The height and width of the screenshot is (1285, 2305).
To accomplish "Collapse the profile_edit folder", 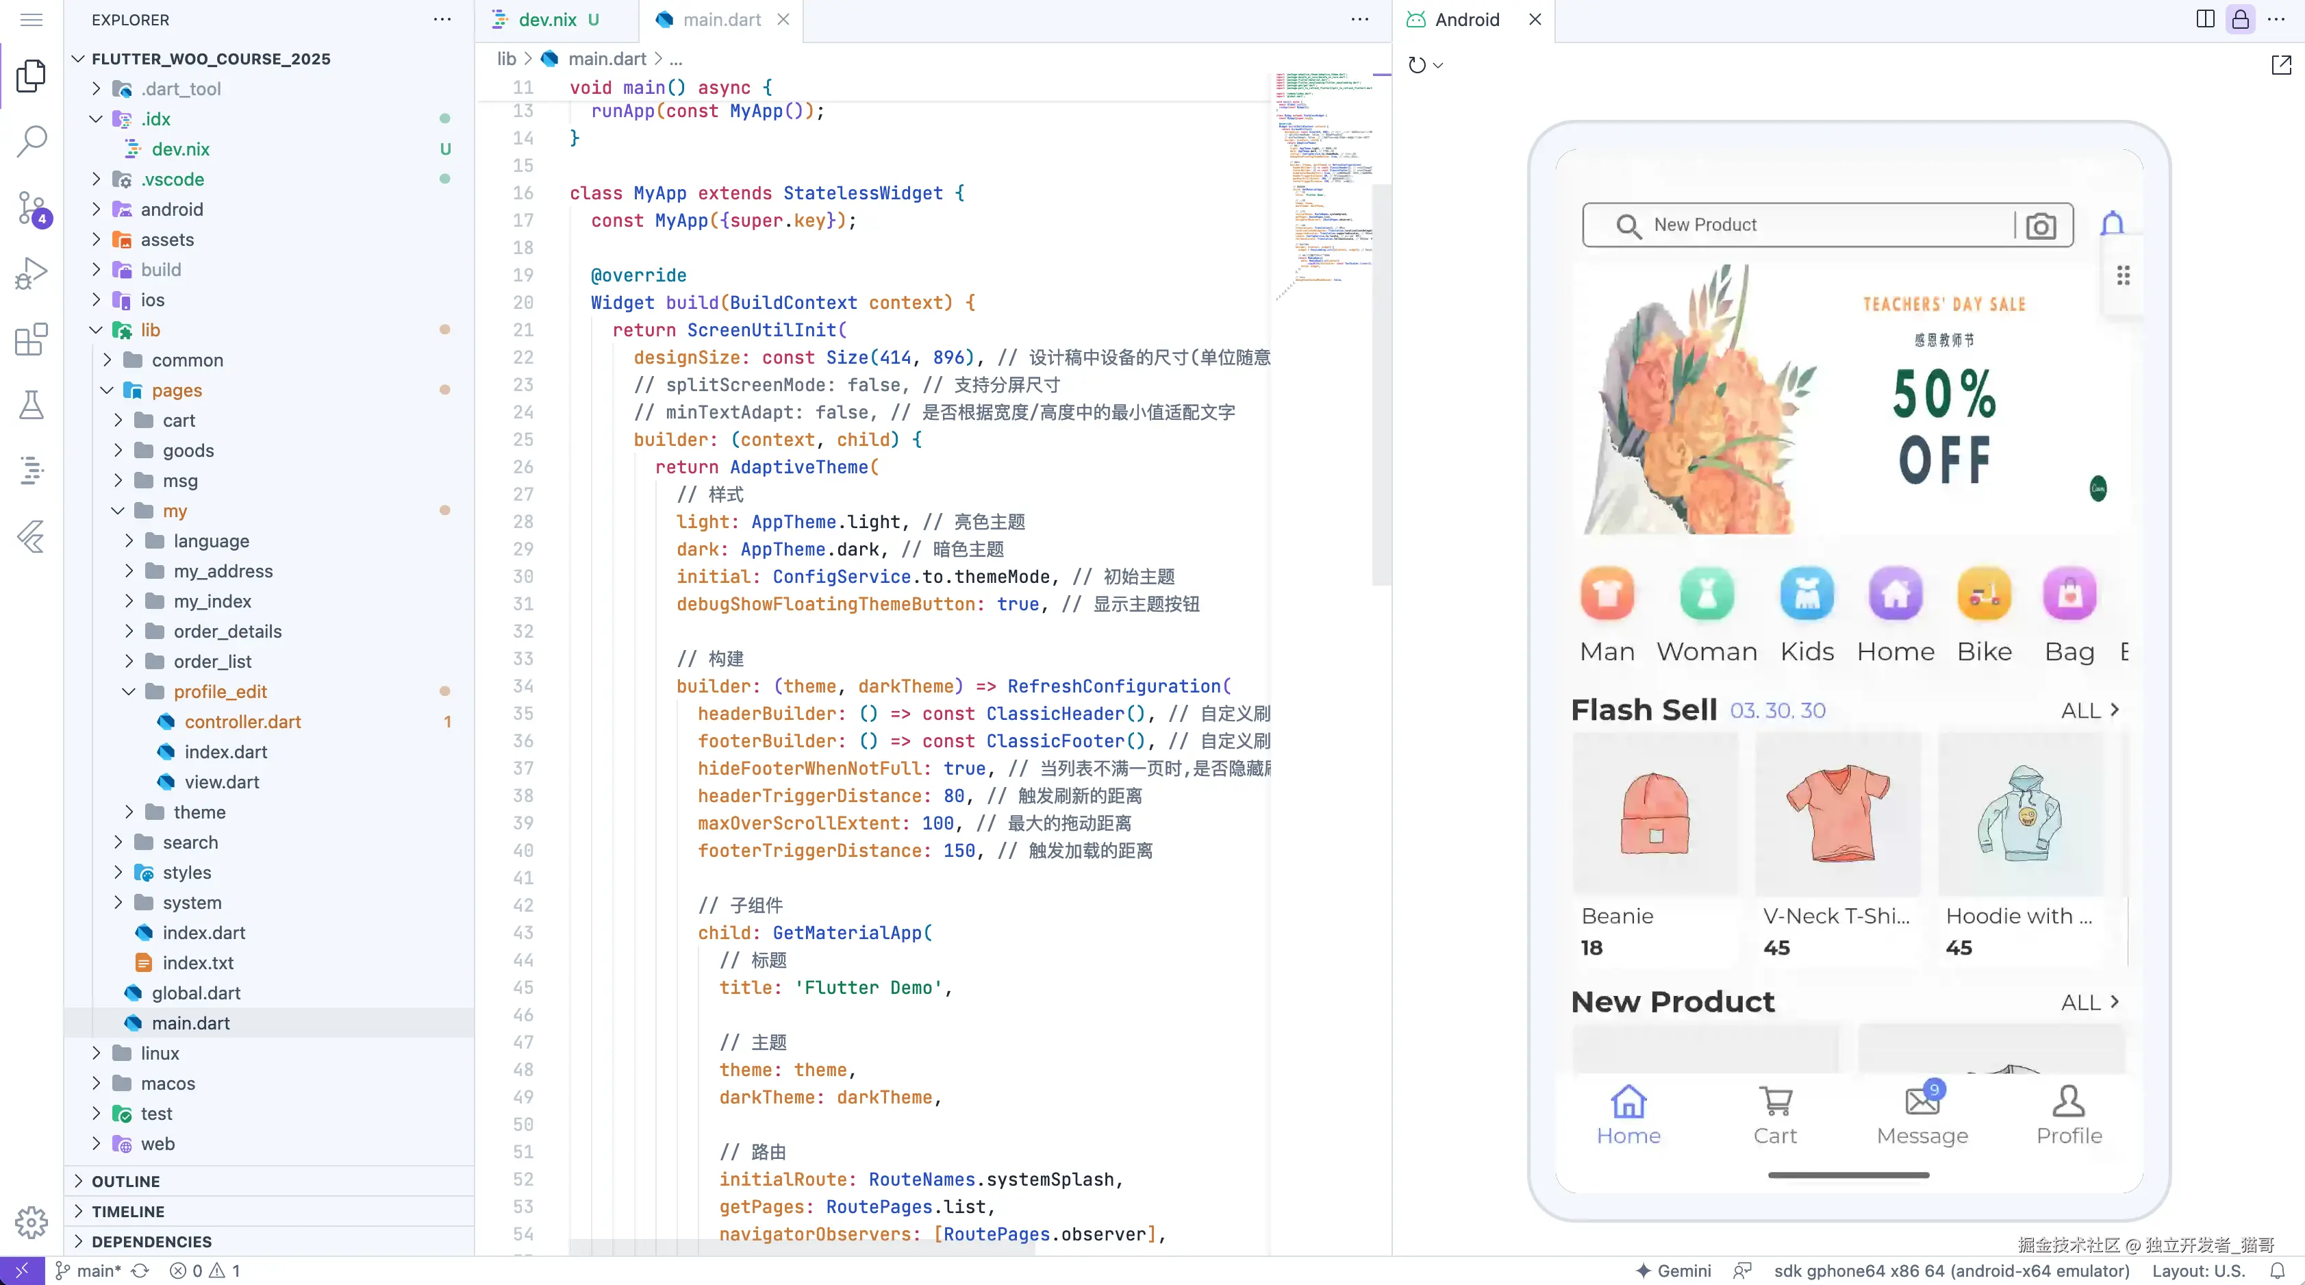I will (x=129, y=692).
